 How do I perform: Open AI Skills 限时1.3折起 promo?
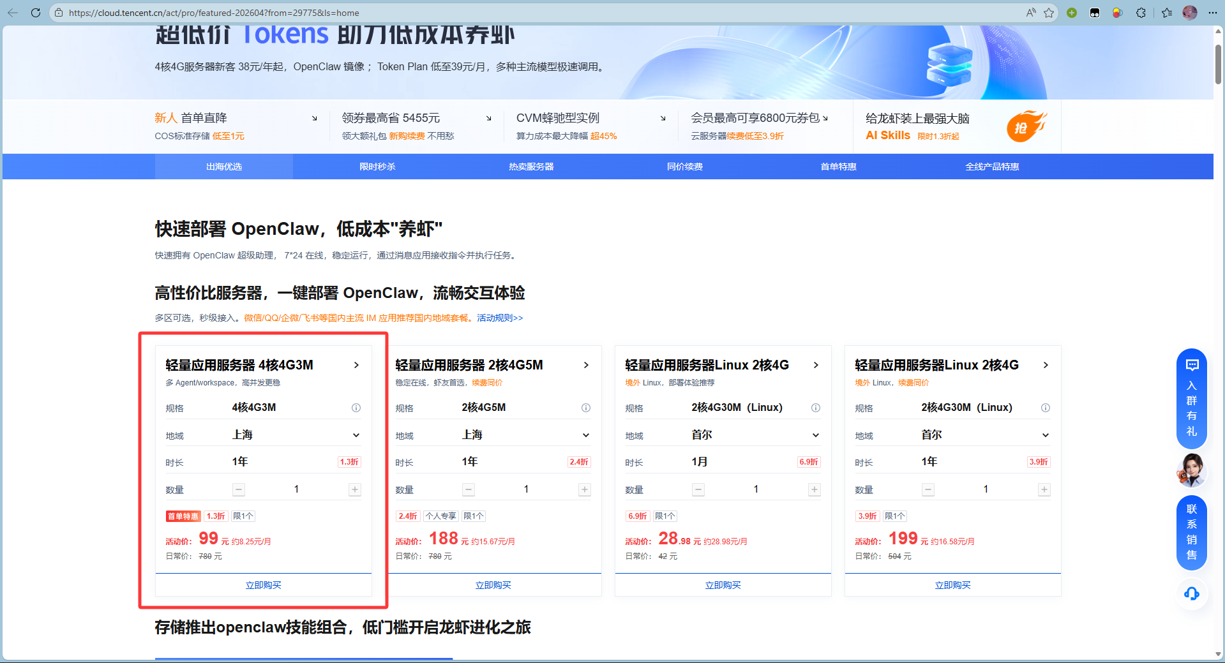957,126
